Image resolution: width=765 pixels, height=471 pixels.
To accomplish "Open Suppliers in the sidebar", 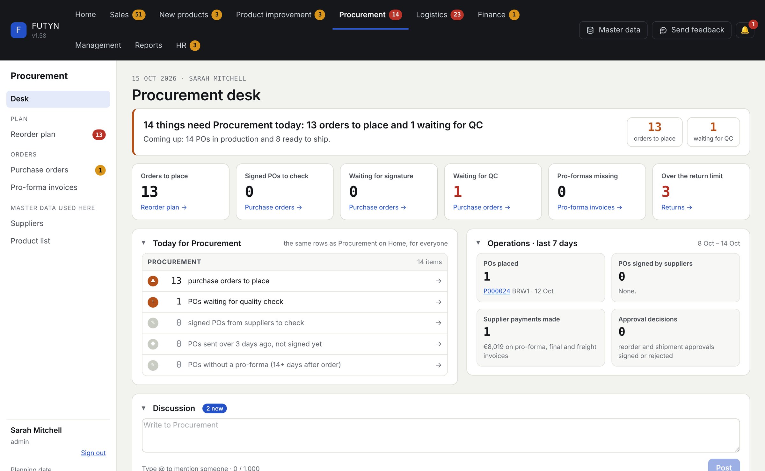I will click(58, 223).
